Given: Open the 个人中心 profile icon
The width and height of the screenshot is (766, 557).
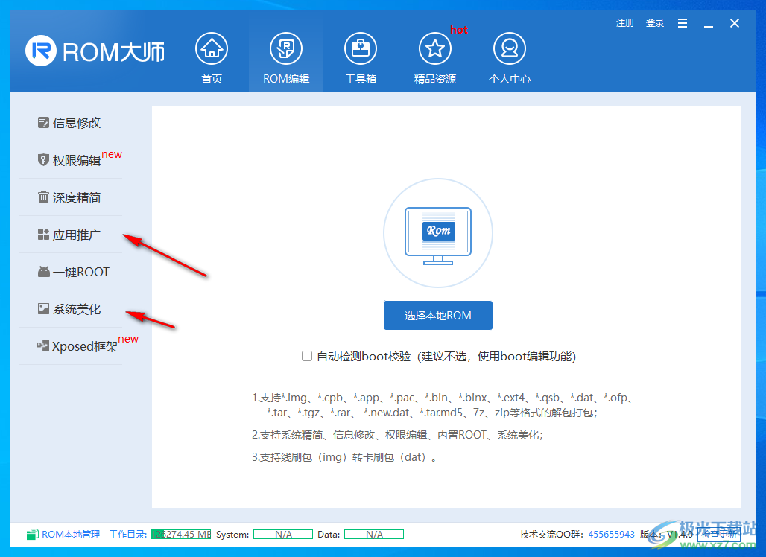Looking at the screenshot, I should pyautogui.click(x=510, y=48).
